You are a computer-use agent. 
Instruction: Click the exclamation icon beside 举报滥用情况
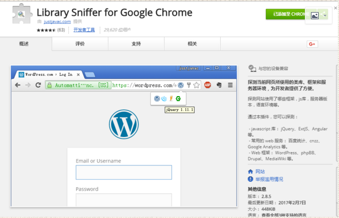(250, 179)
